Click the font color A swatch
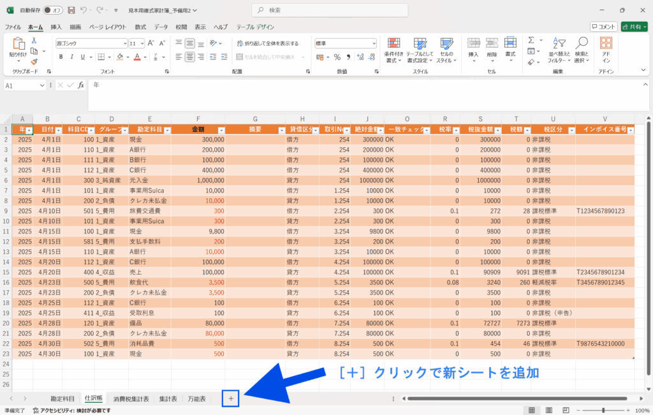The image size is (653, 415). (x=137, y=57)
